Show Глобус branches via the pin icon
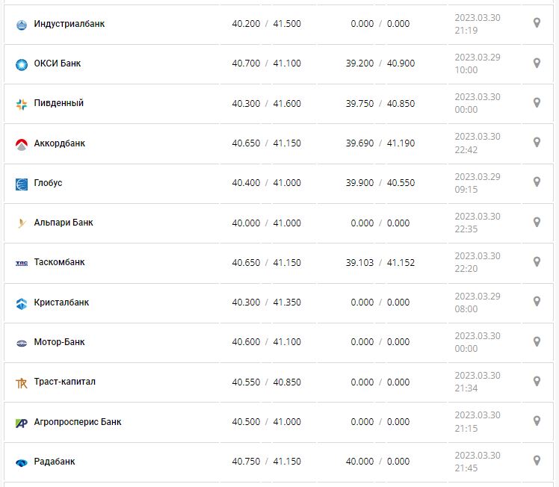 coord(537,182)
